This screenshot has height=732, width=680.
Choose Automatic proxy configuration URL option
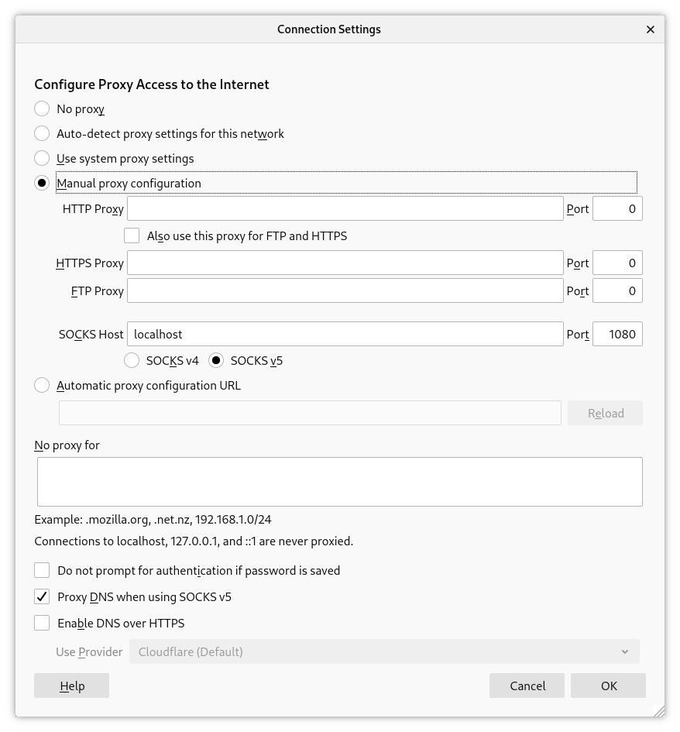pos(43,385)
